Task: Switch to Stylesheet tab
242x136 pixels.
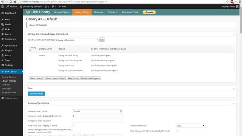Action: coord(113,12)
